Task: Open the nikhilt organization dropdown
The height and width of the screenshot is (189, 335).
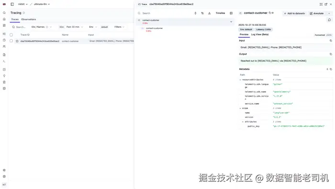Action: [x=22, y=4]
